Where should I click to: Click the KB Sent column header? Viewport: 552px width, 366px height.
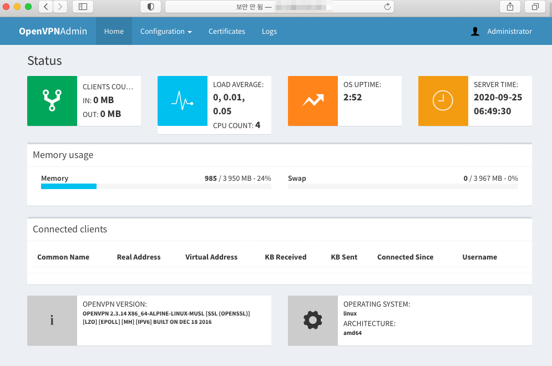344,257
